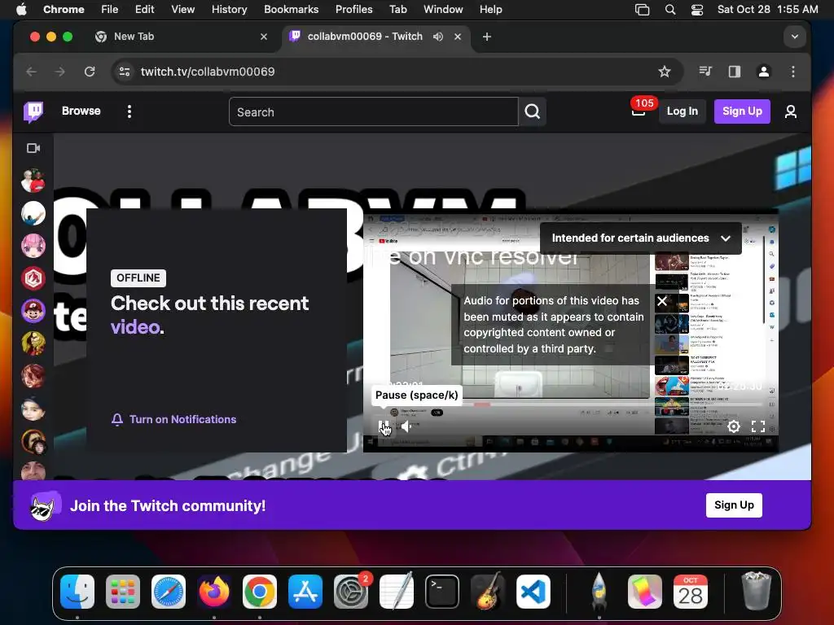Open Safari from the Dock

(x=169, y=592)
